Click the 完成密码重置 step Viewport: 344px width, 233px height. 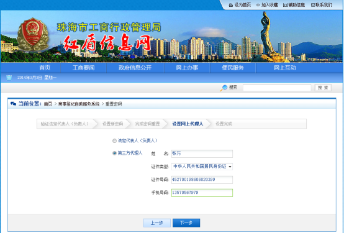tap(147, 124)
